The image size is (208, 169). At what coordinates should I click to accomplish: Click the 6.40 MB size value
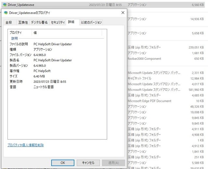pos(39,76)
